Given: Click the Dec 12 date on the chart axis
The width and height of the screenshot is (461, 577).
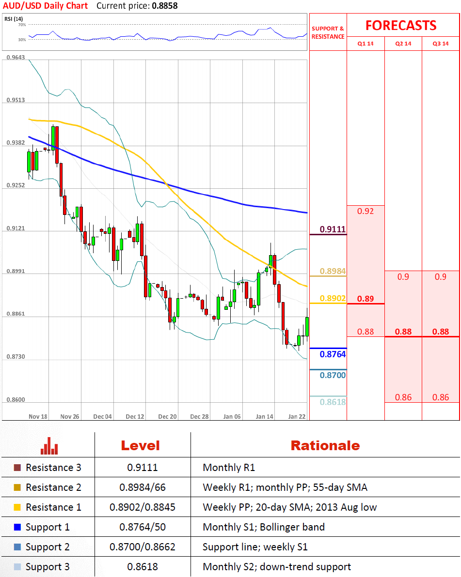Looking at the screenshot, I should [135, 416].
